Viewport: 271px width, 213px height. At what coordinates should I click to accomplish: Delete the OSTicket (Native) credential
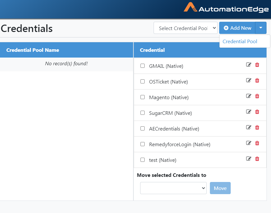point(257,80)
